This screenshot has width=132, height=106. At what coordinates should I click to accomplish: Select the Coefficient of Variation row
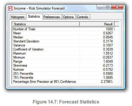click(x=63, y=49)
